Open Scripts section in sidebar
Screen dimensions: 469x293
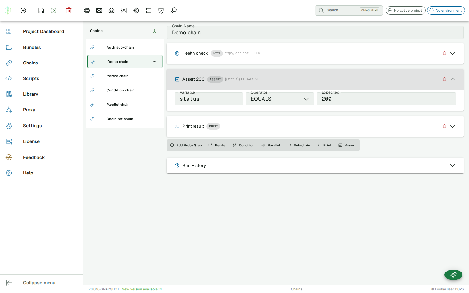point(42,78)
